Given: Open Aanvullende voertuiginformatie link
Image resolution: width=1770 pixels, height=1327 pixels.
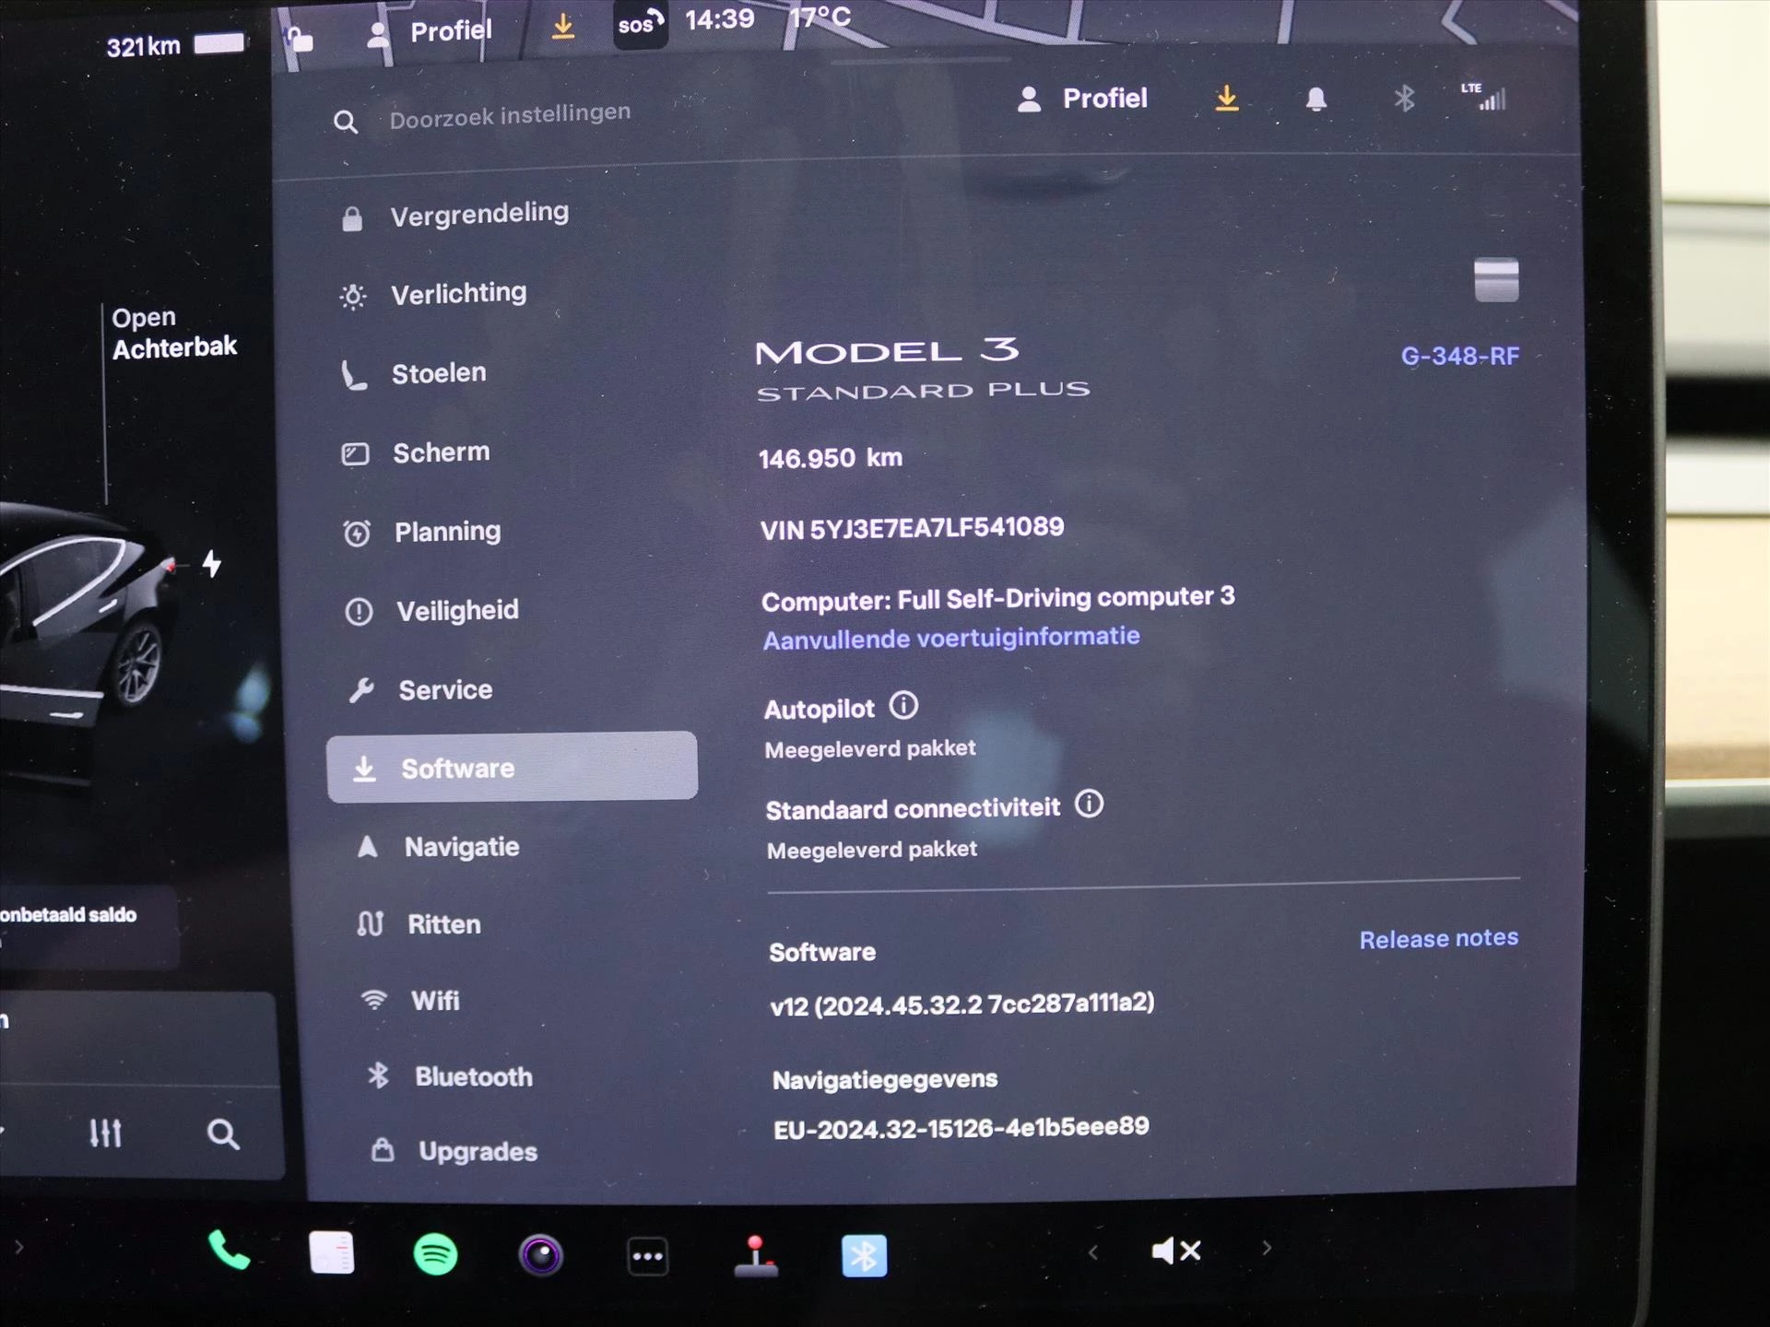Looking at the screenshot, I should click(951, 638).
